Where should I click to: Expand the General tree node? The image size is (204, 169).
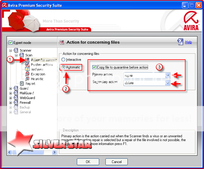pos(10,112)
